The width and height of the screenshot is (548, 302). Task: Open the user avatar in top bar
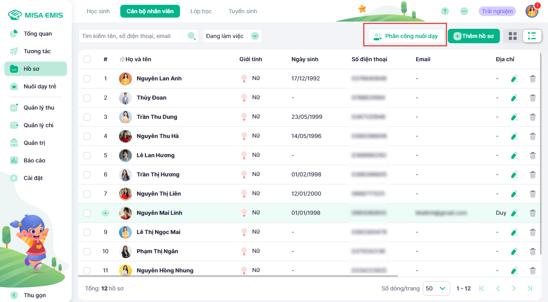[532, 11]
